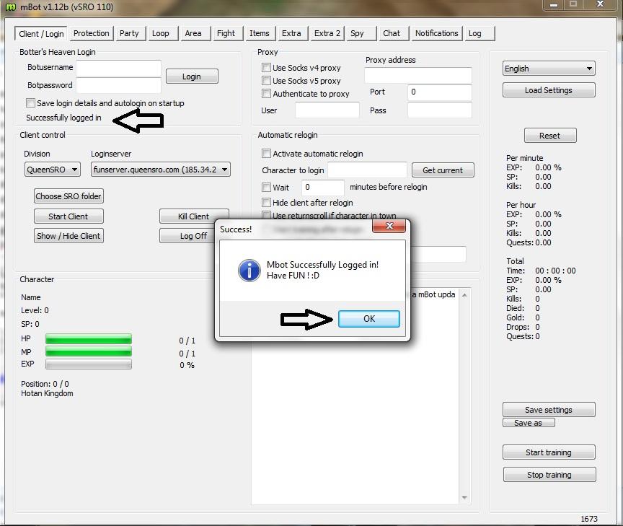Viewport: 623px width, 526px height.
Task: Click the Save settings button
Action: (549, 410)
